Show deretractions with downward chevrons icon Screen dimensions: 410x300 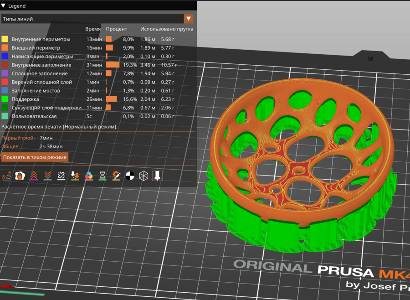pos(47,176)
